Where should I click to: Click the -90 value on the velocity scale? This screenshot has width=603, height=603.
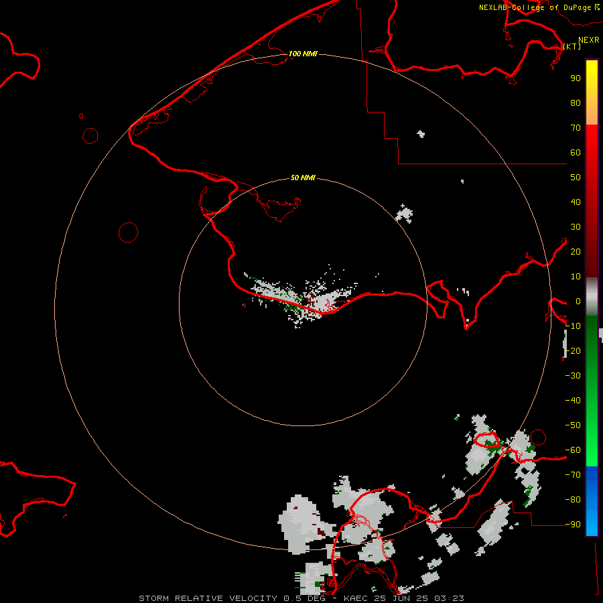573,525
